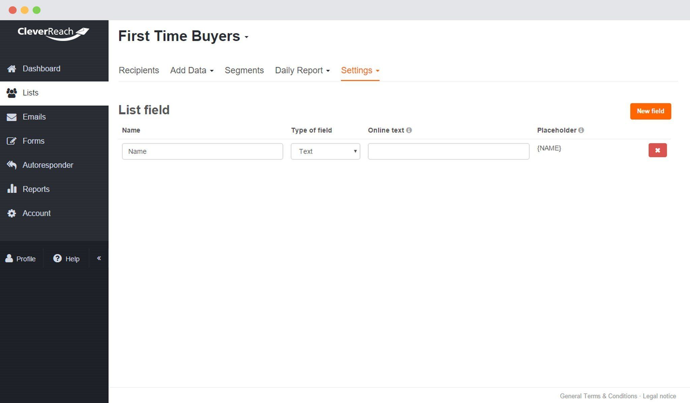Click info icon next to Online text
The image size is (690, 403).
click(x=409, y=130)
